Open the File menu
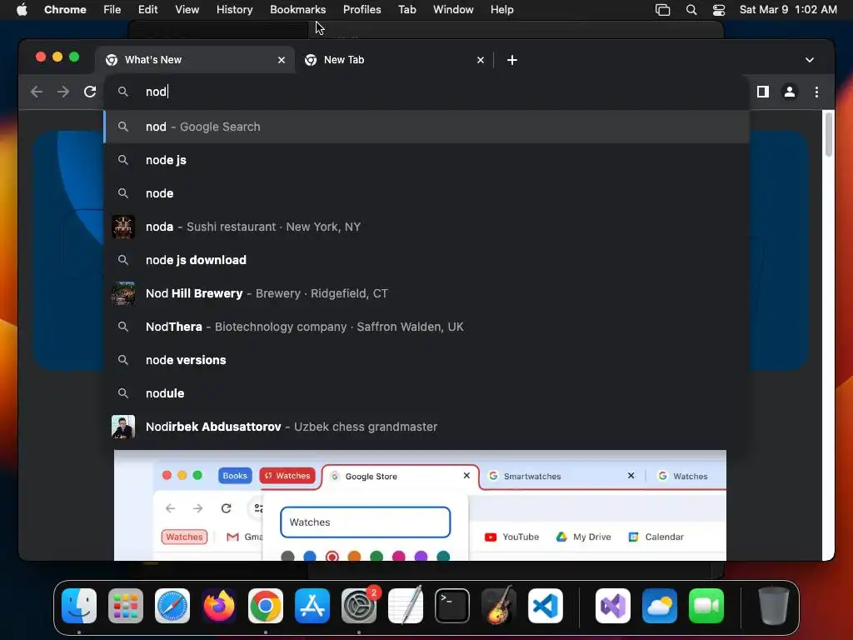 pos(112,9)
